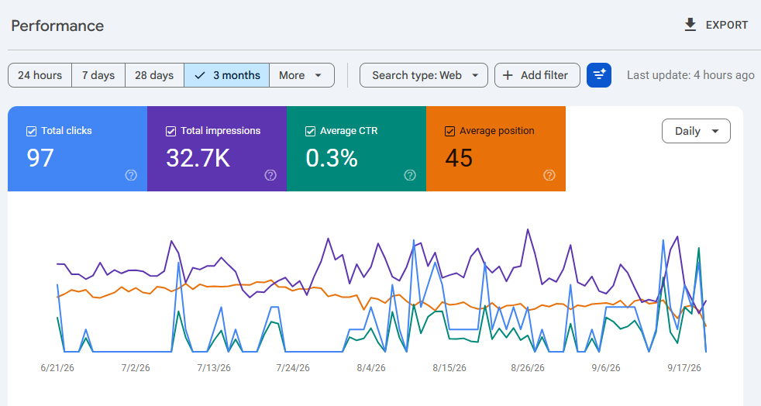Click the 8/15/26 axis date label
The image size is (761, 406).
tap(449, 368)
